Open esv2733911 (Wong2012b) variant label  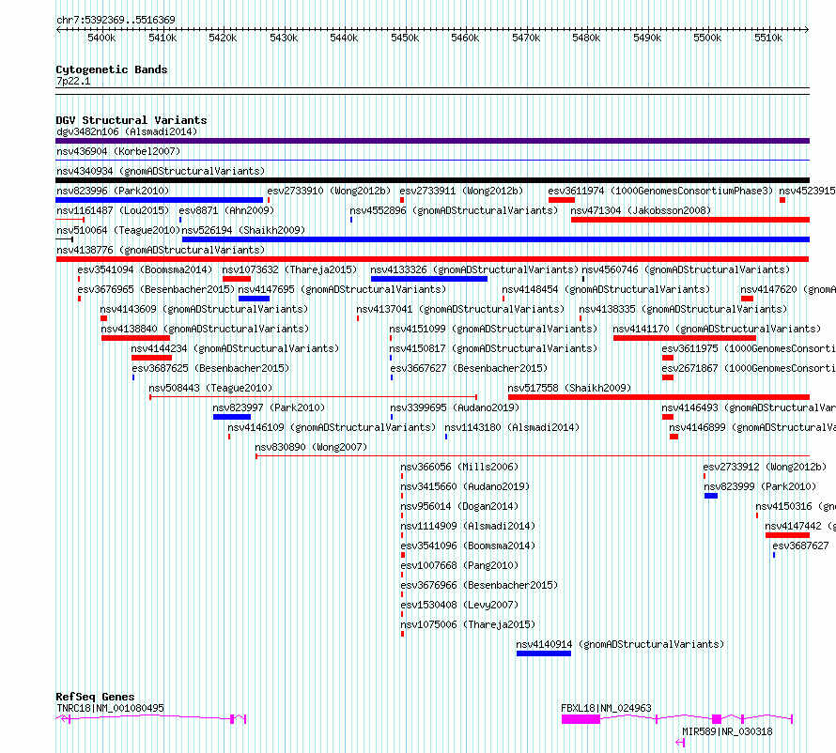pyautogui.click(x=461, y=191)
